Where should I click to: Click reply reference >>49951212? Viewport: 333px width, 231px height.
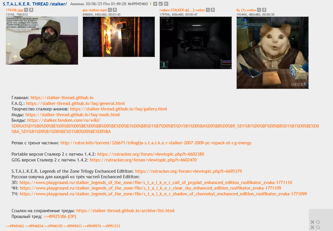tap(111, 226)
